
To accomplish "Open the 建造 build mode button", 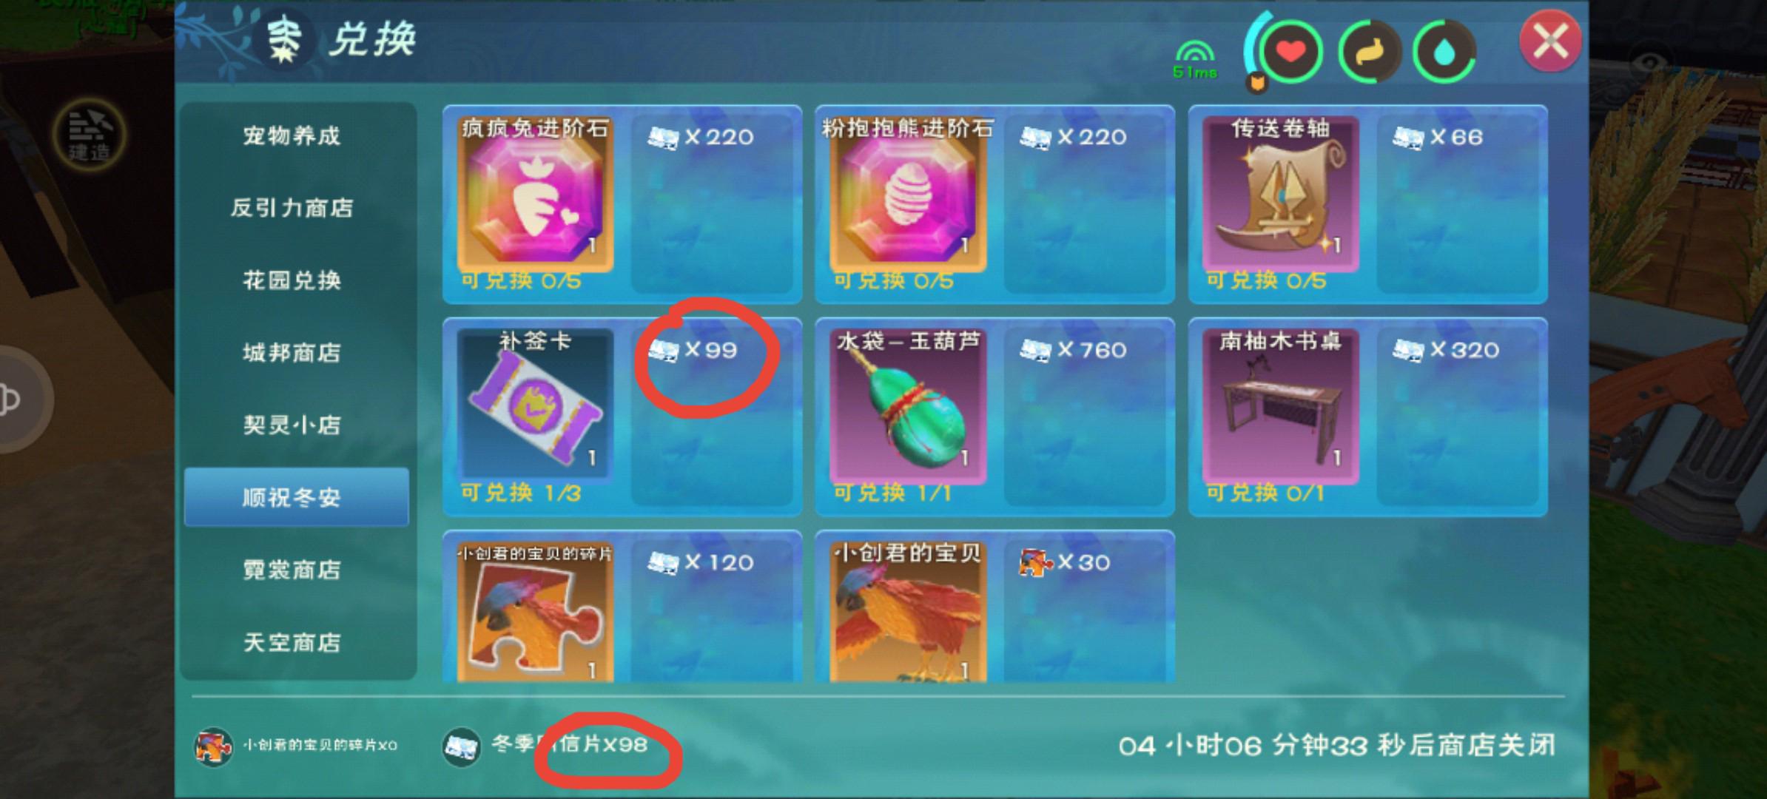I will [90, 135].
